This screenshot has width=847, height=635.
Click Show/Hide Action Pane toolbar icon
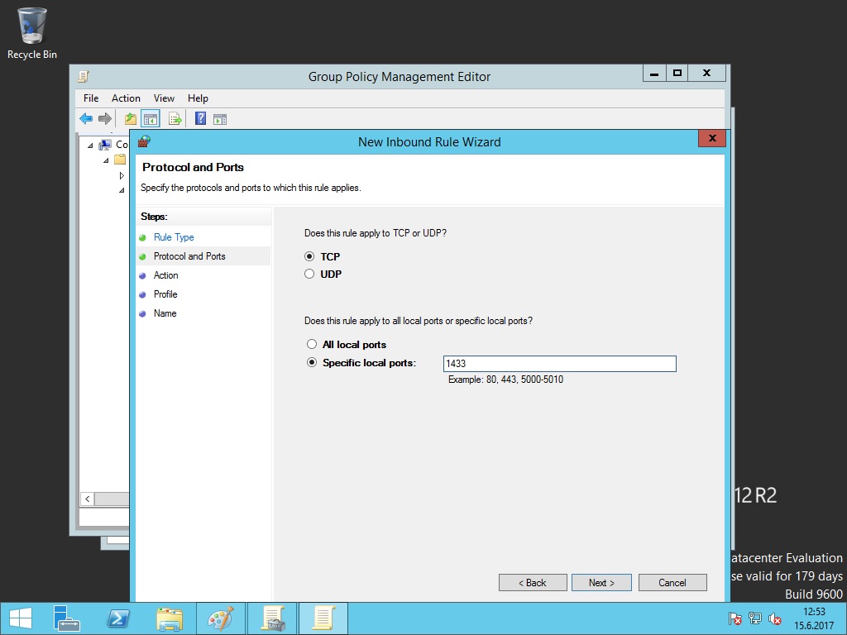[219, 119]
